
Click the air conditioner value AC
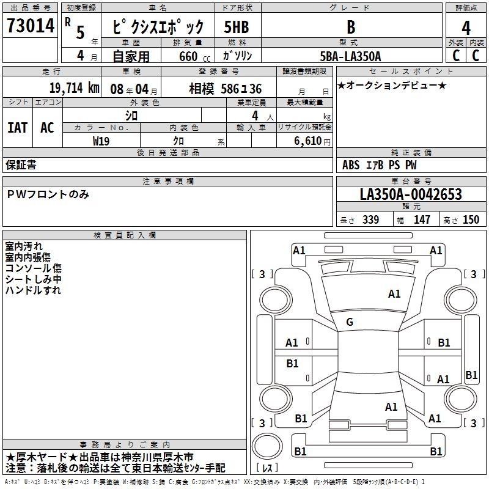click(x=47, y=128)
